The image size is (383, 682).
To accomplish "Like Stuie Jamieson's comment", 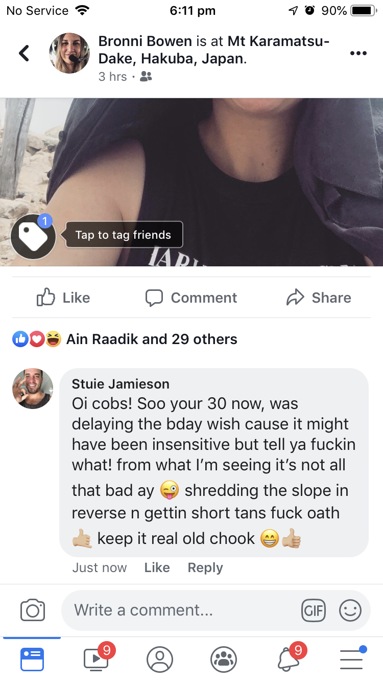I will [157, 567].
